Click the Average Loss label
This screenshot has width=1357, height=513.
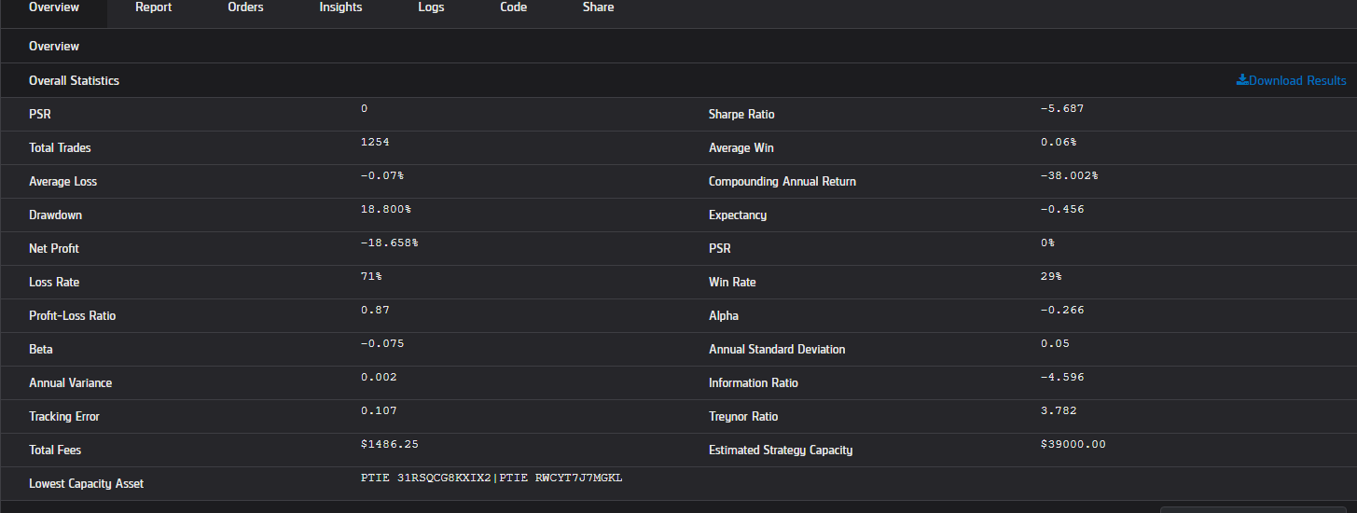click(x=63, y=182)
